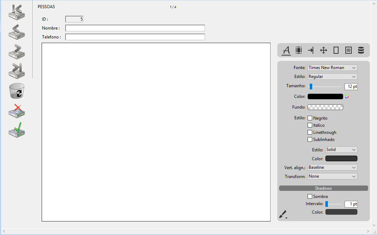Select the move arrows icon tab
This screenshot has height=235, width=377.
pos(323,50)
